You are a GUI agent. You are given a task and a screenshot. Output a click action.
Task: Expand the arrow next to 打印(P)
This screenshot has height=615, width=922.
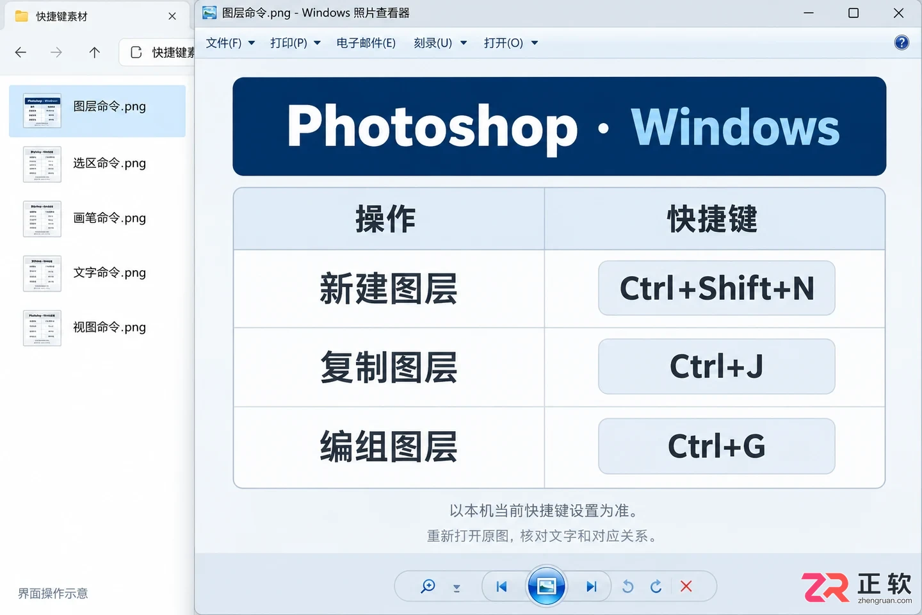(x=317, y=43)
